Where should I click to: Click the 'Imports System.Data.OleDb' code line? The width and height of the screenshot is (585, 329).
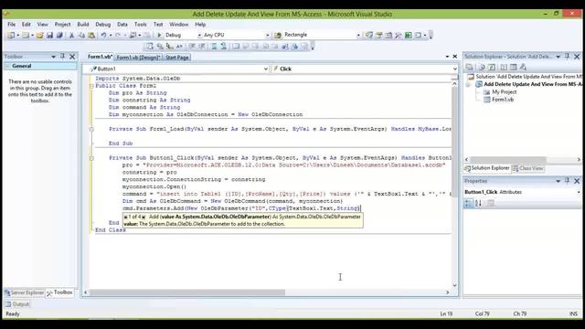click(x=138, y=79)
